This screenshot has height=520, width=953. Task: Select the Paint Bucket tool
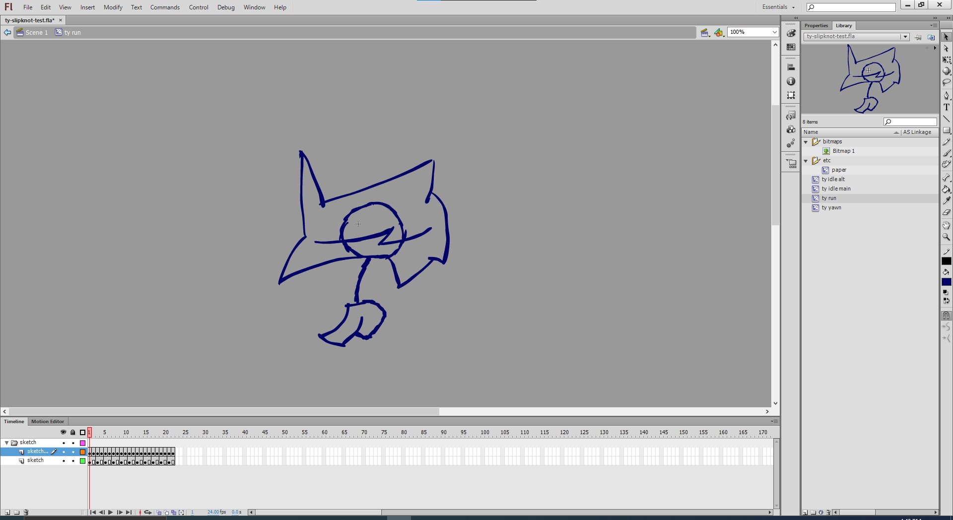click(x=946, y=190)
